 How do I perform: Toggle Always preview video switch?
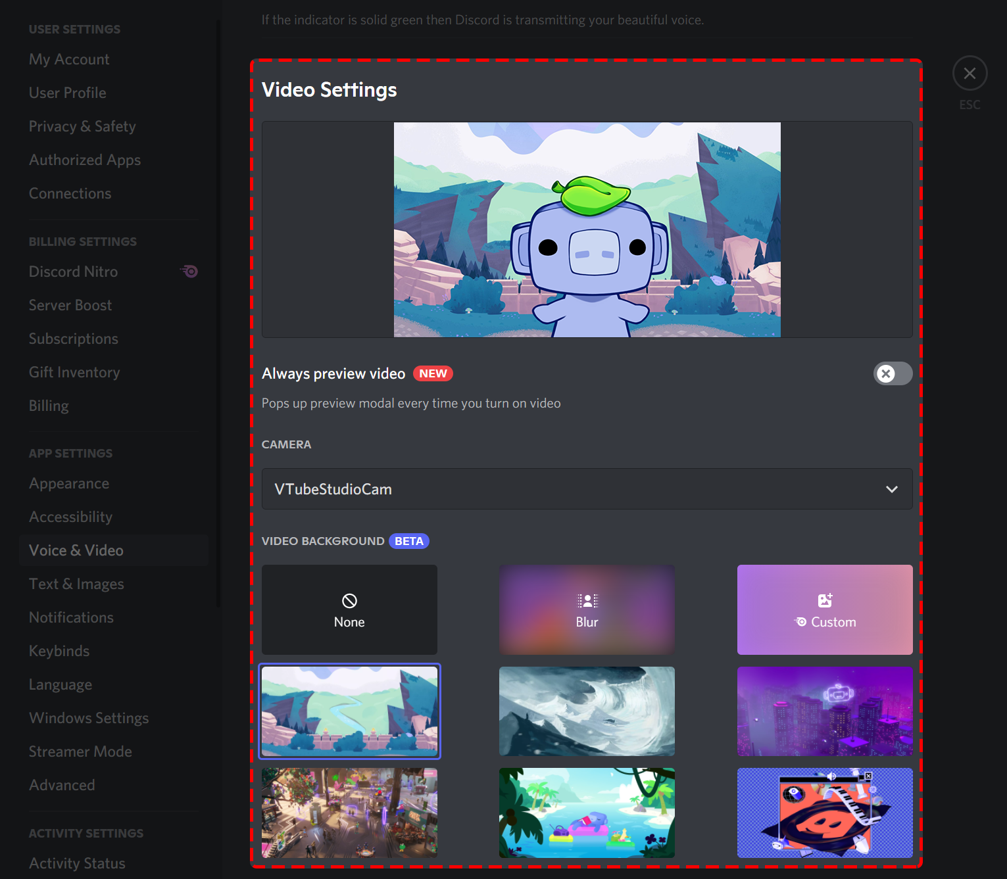pyautogui.click(x=892, y=373)
